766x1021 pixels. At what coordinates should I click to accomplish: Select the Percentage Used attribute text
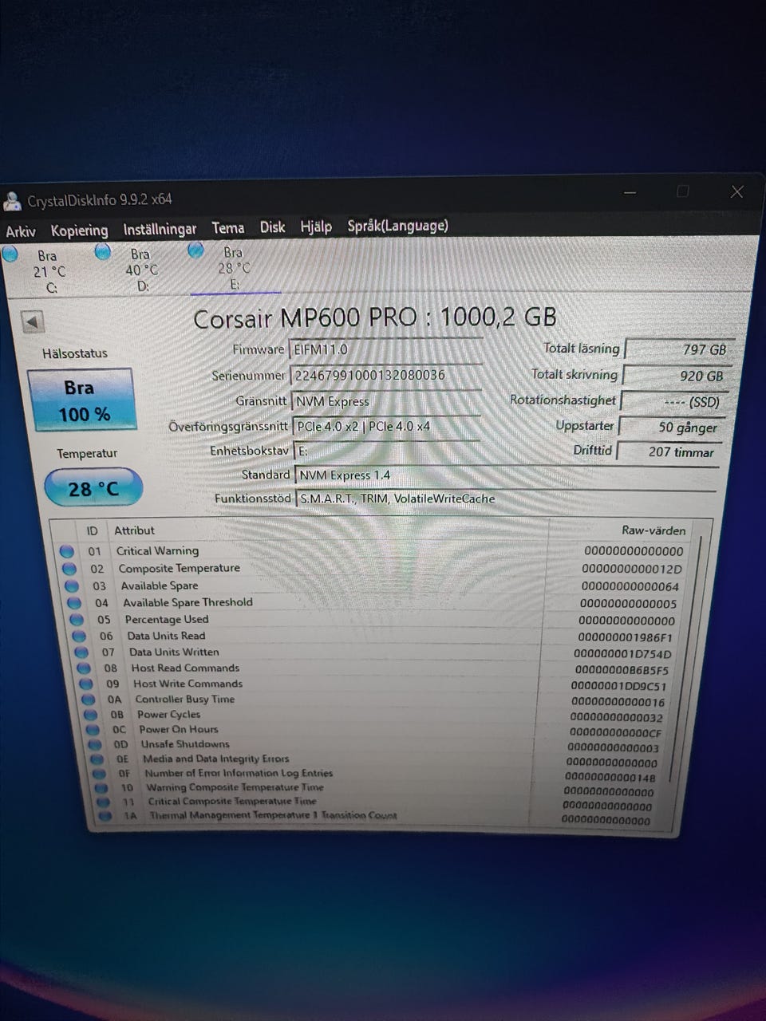click(x=167, y=619)
